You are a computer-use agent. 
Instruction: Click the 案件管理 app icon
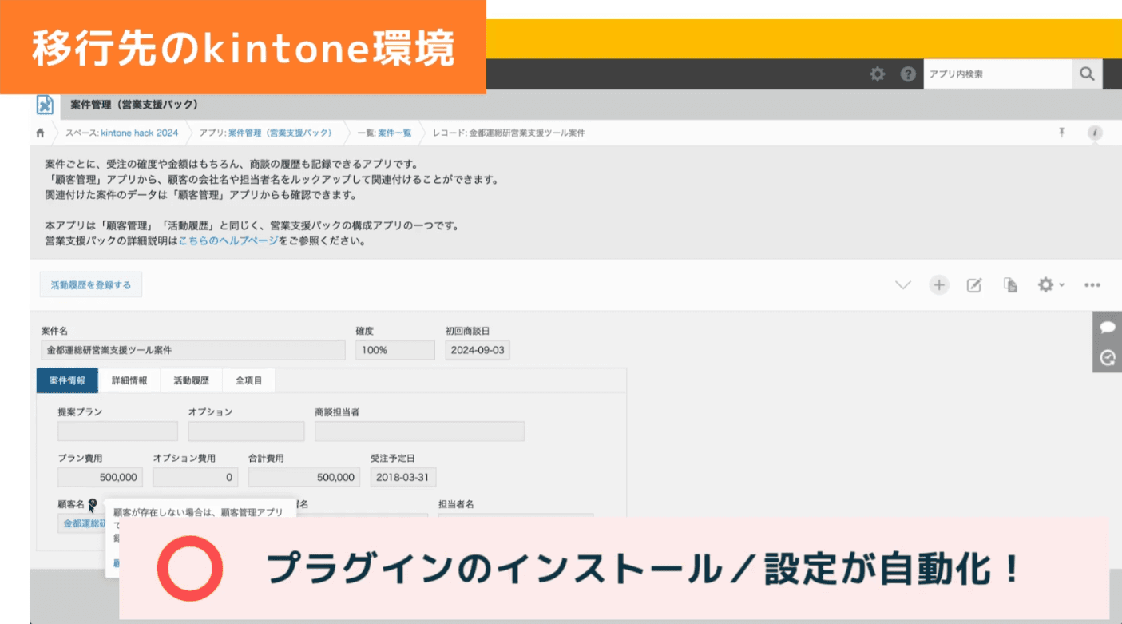pos(46,105)
